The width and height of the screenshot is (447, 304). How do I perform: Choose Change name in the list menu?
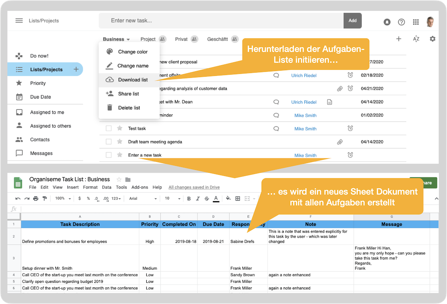[129, 66]
